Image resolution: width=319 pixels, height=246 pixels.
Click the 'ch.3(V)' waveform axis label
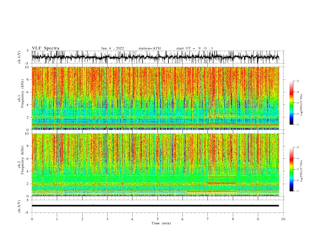pyautogui.click(x=19, y=207)
